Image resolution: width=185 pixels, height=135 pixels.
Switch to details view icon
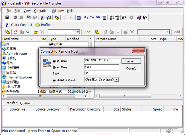click(104, 18)
